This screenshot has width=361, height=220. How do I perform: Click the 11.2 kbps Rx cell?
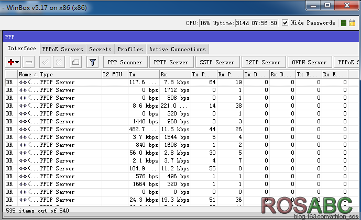pyautogui.click(x=175, y=169)
